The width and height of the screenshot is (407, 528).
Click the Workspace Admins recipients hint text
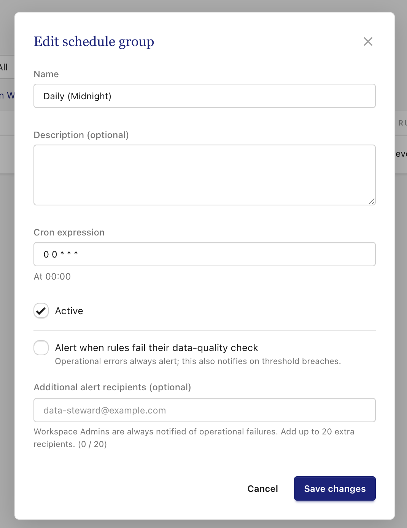click(x=194, y=438)
